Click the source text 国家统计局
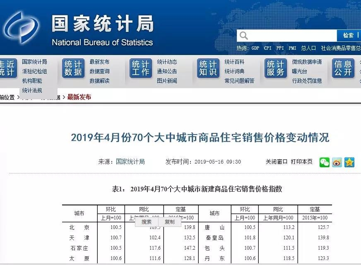Viewport: 361px width, 265px height. (130, 161)
